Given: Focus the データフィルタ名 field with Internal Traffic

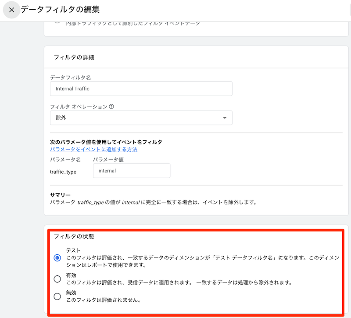Looking at the screenshot, I should click(x=141, y=89).
